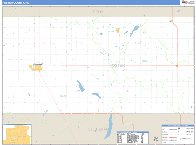Click the 58443 ZIP code label
Screen dimensions: 196x145
point(144,61)
